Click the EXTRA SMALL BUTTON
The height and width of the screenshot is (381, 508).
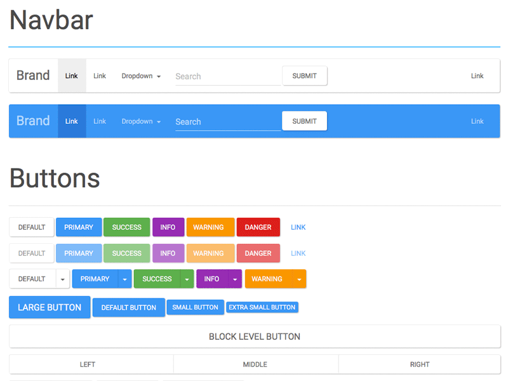pos(262,307)
